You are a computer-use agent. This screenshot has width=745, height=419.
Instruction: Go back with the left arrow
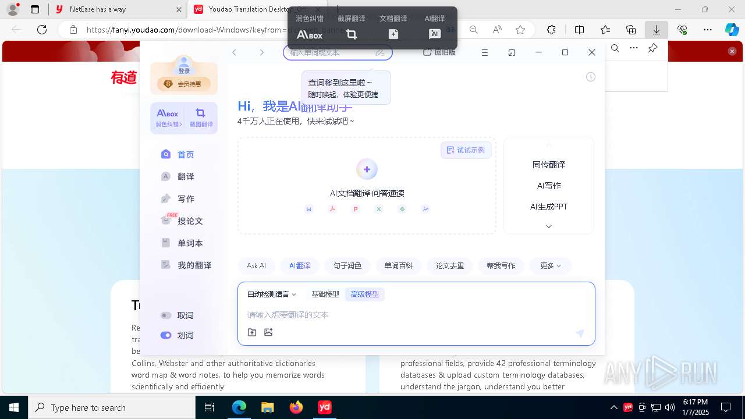click(x=234, y=52)
